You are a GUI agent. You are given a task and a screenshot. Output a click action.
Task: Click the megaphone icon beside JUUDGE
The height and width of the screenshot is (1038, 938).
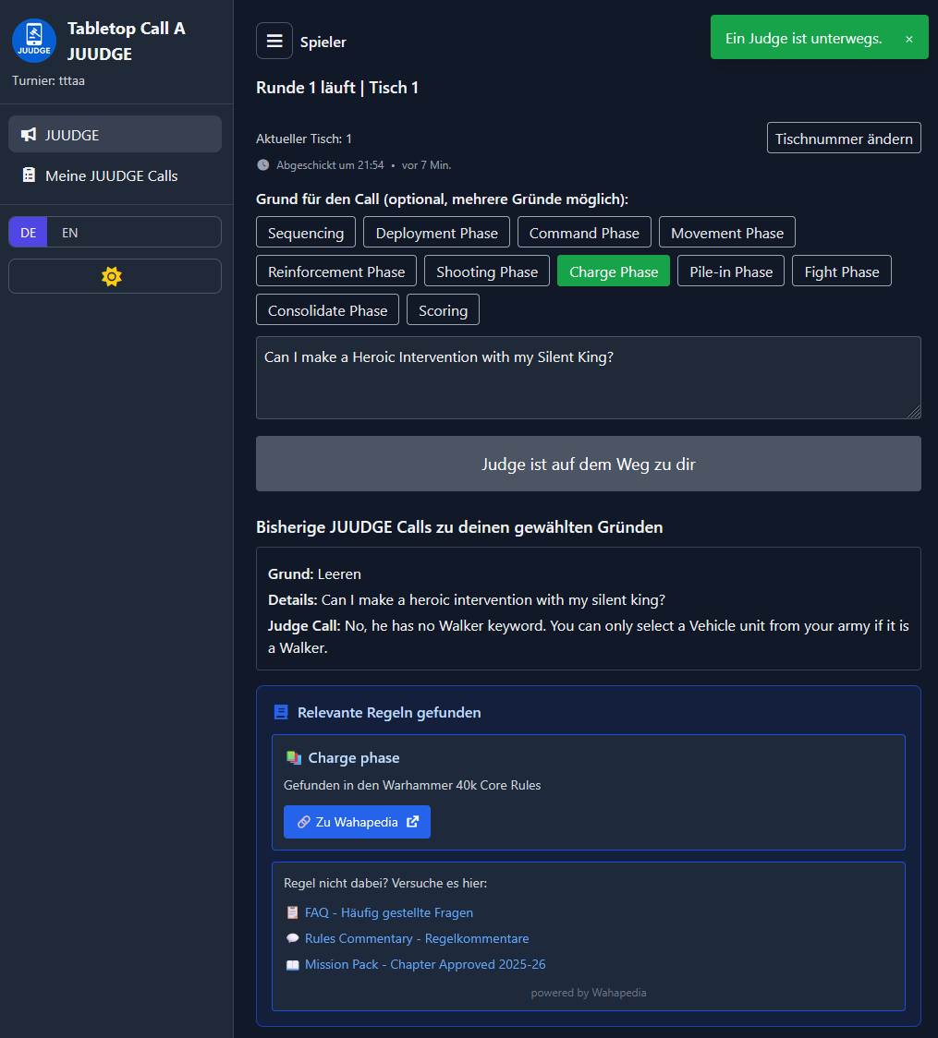click(x=29, y=135)
